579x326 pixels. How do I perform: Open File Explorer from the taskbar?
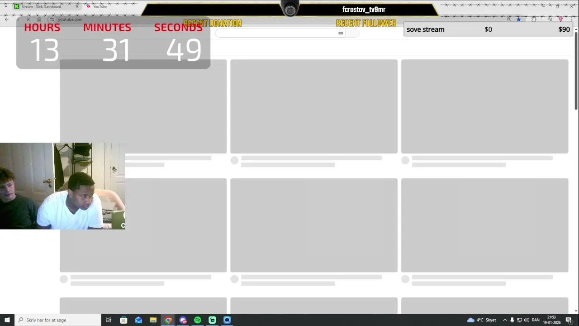coord(153,320)
